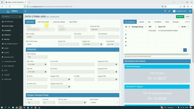Screen dimensions: 194x109
Task: Expand the MUTASI sidebar menu
Action: click(x=12, y=39)
